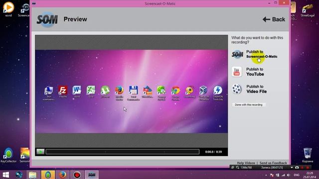
Task: Open Firefox from the taskbar
Action: tap(62, 175)
